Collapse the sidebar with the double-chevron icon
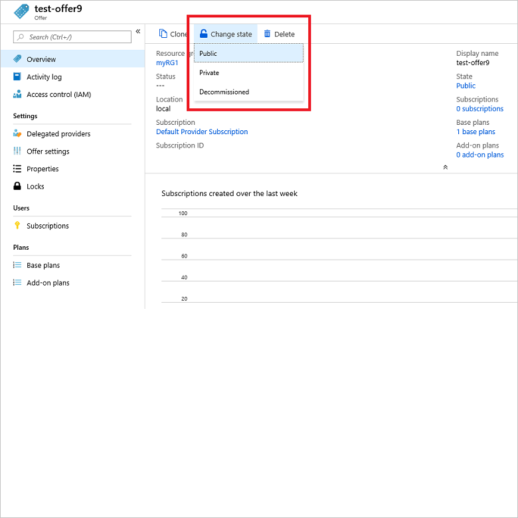 [138, 31]
